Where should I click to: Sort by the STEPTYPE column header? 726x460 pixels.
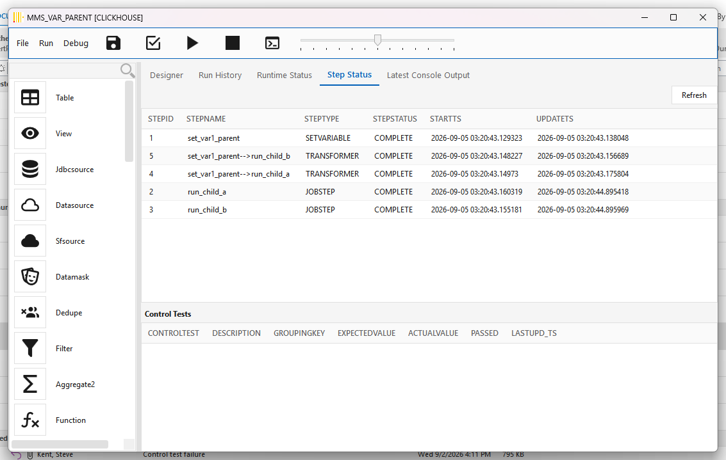pyautogui.click(x=322, y=119)
